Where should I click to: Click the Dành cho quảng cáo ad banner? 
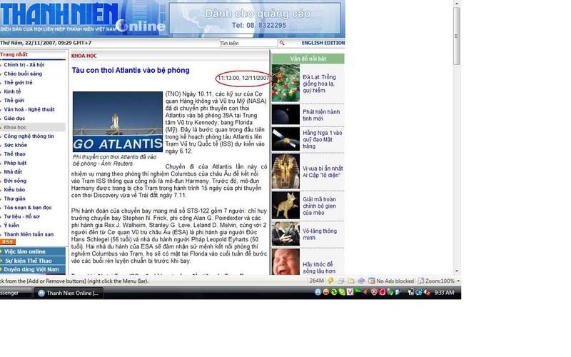click(256, 19)
